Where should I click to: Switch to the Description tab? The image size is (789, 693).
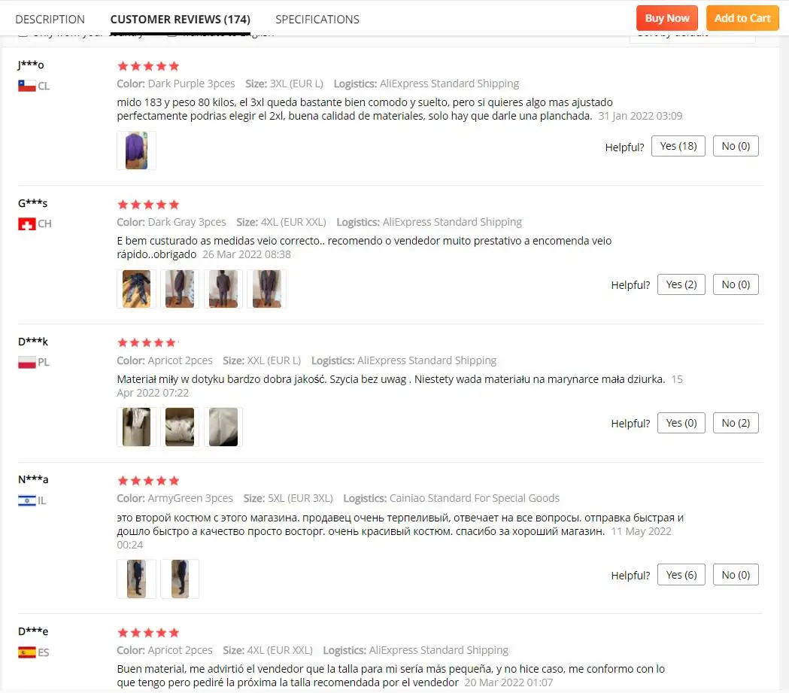[50, 19]
